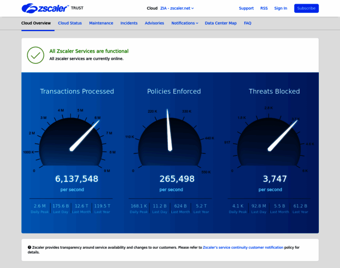
Task: Click the 5.2 T Last Year stat
Action: point(201,209)
